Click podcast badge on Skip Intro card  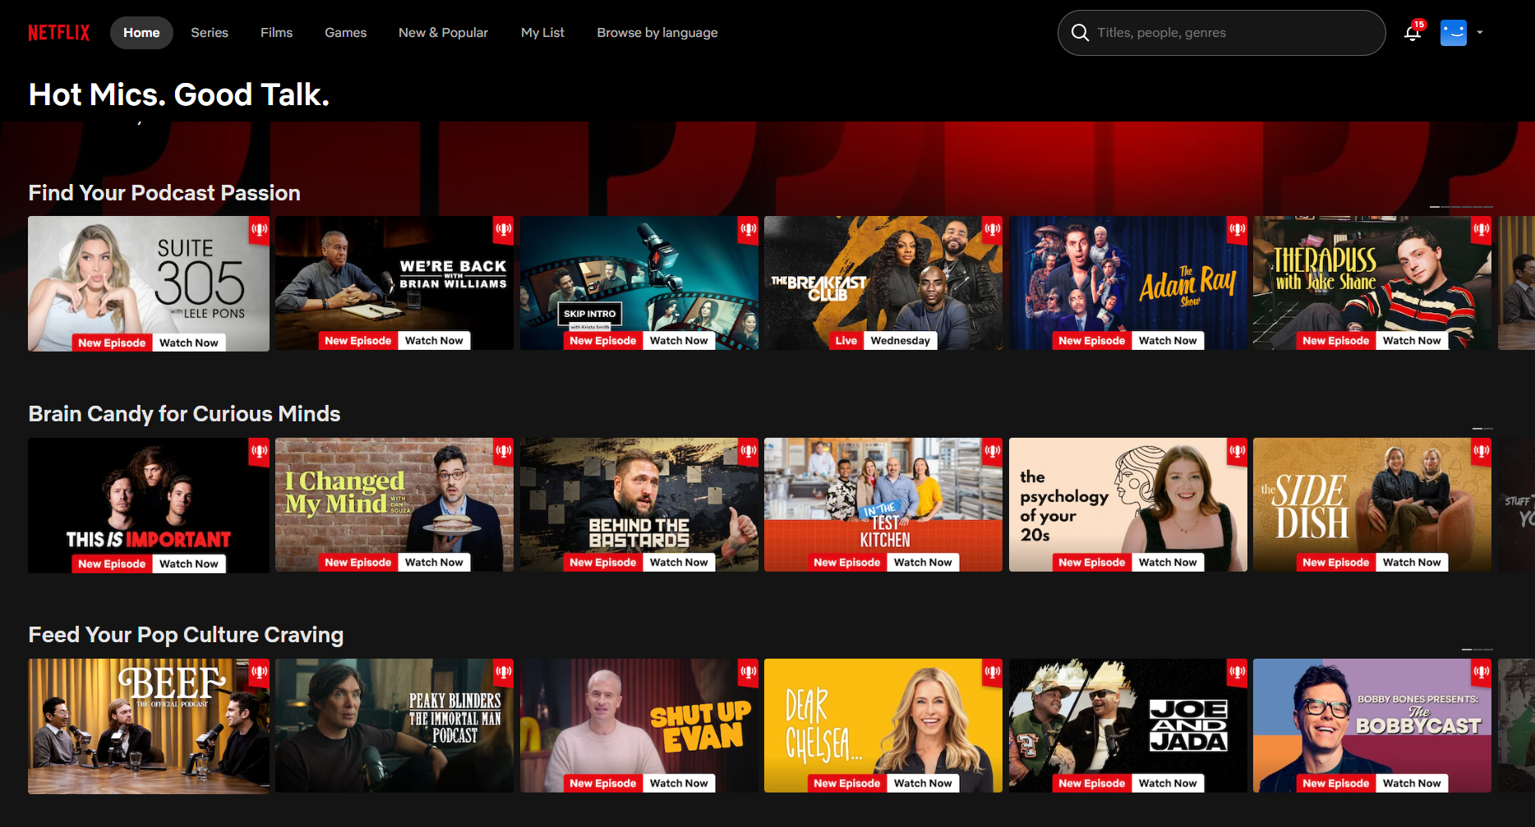click(748, 229)
